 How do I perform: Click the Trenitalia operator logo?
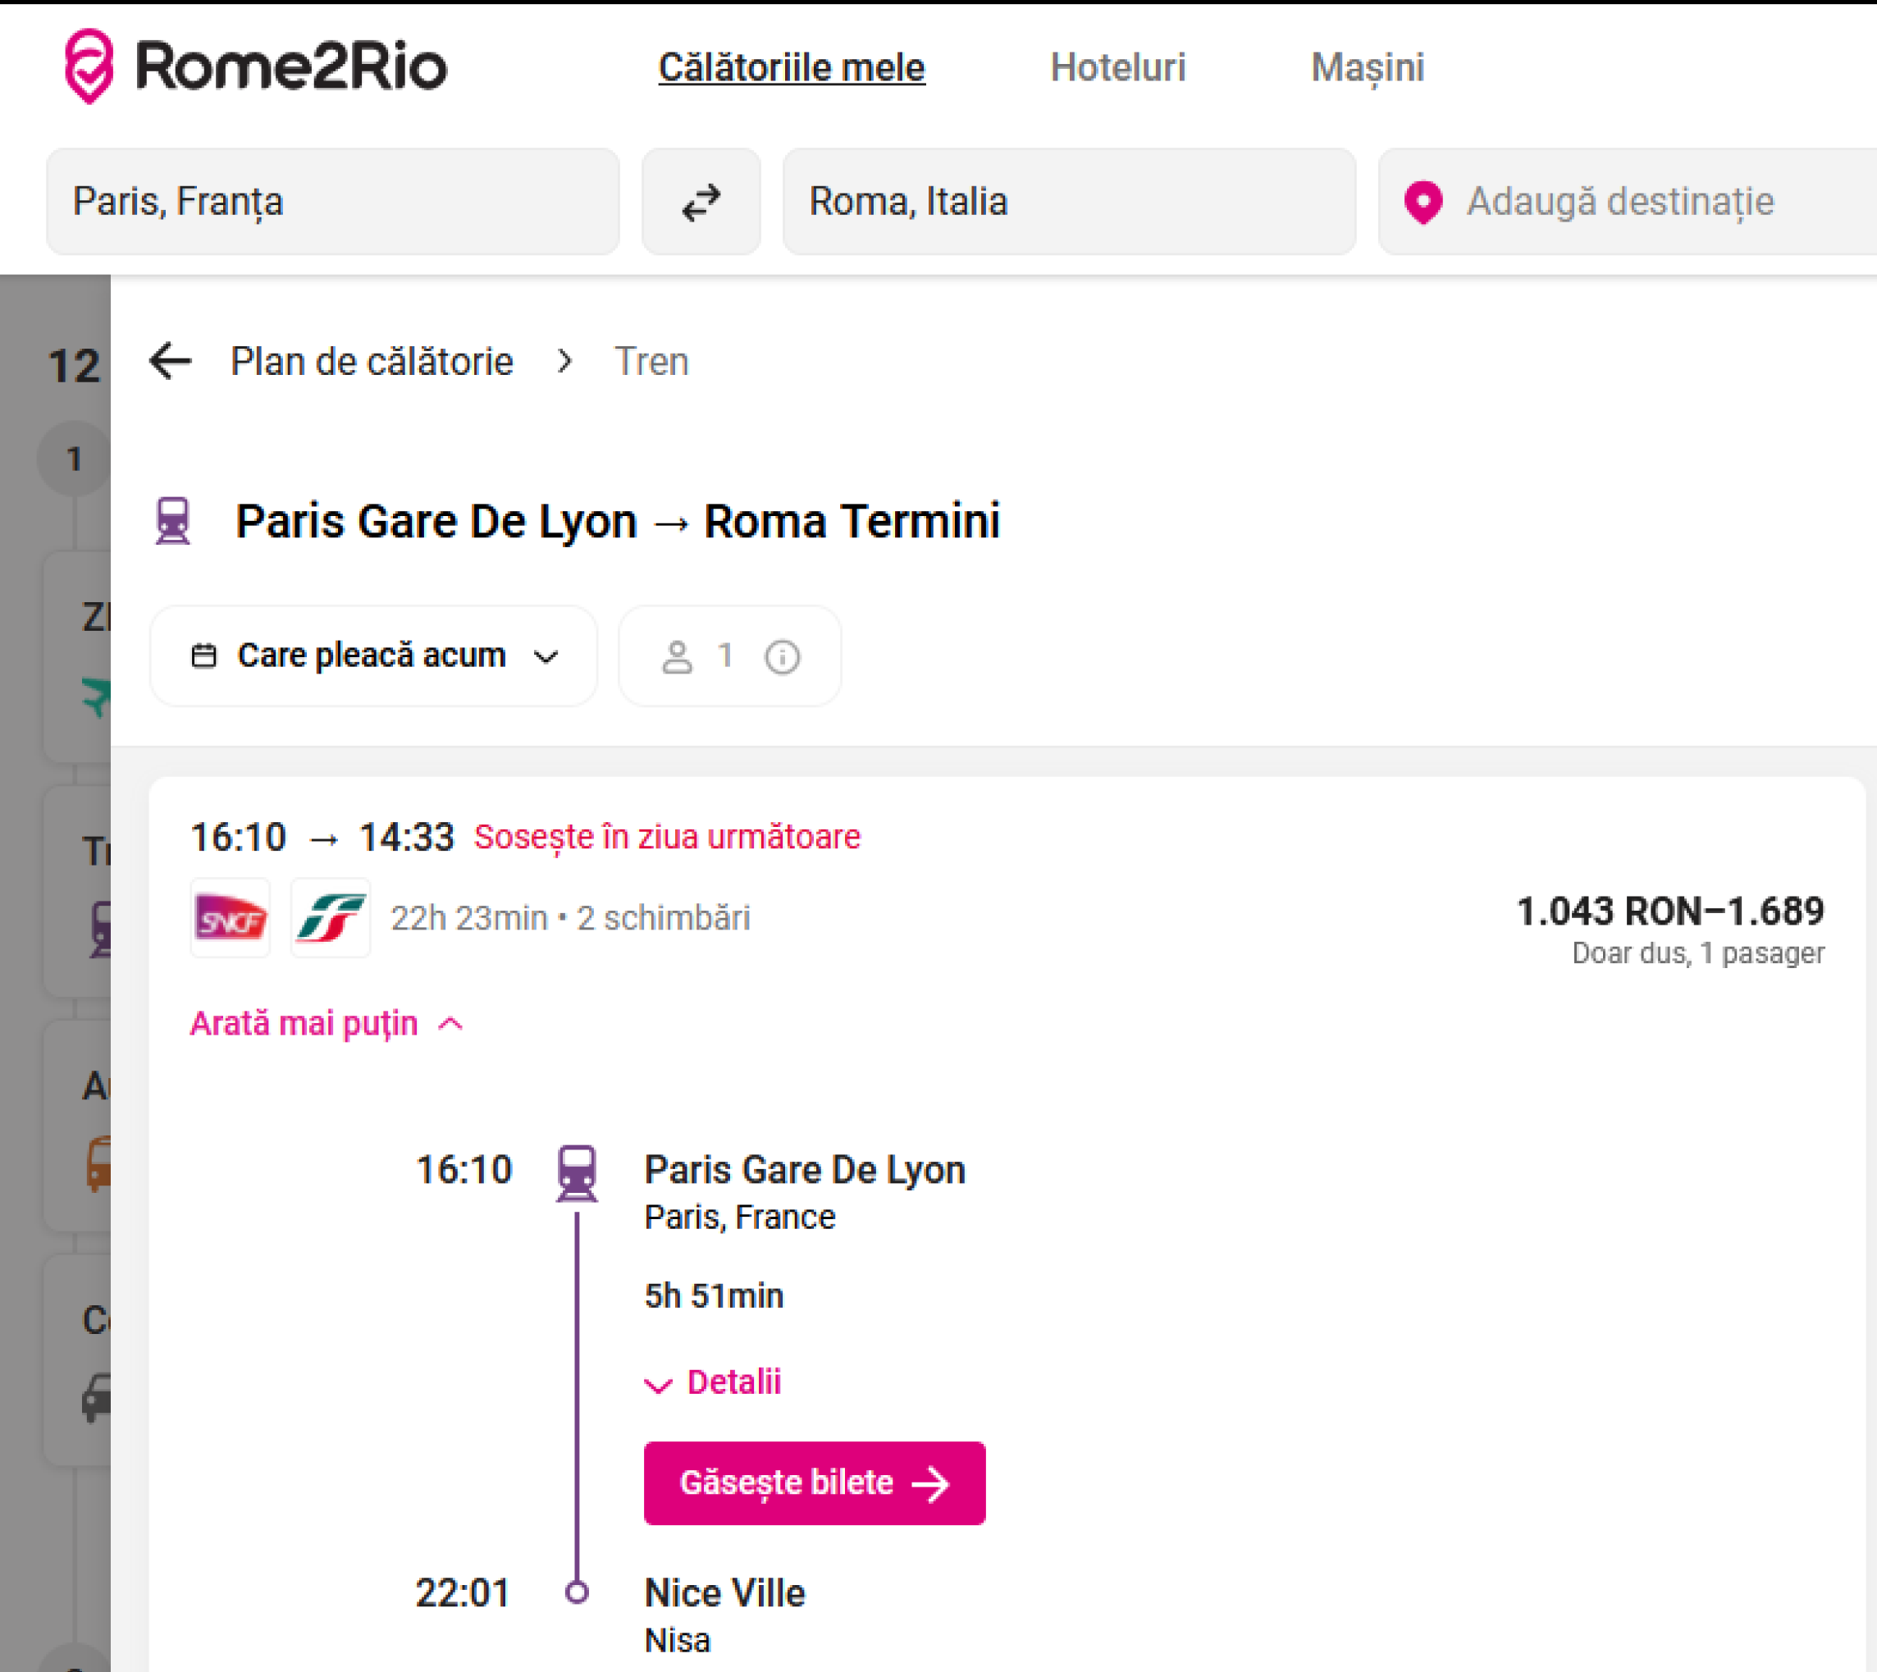[331, 918]
